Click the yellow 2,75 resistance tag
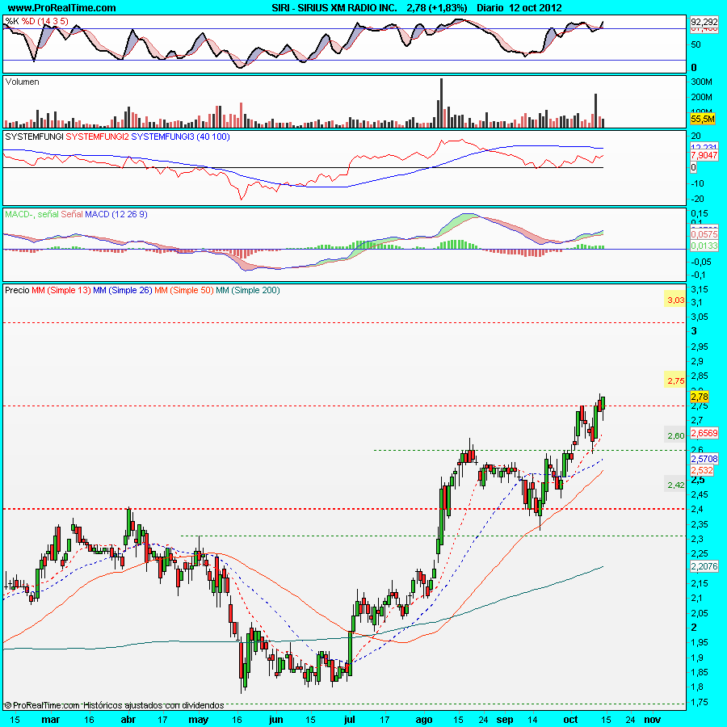The image size is (727, 727). point(675,380)
